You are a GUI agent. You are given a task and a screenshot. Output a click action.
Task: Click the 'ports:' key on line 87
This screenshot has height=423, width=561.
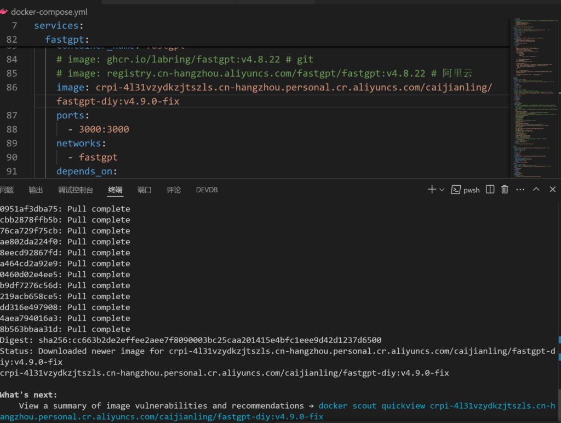(x=73, y=115)
